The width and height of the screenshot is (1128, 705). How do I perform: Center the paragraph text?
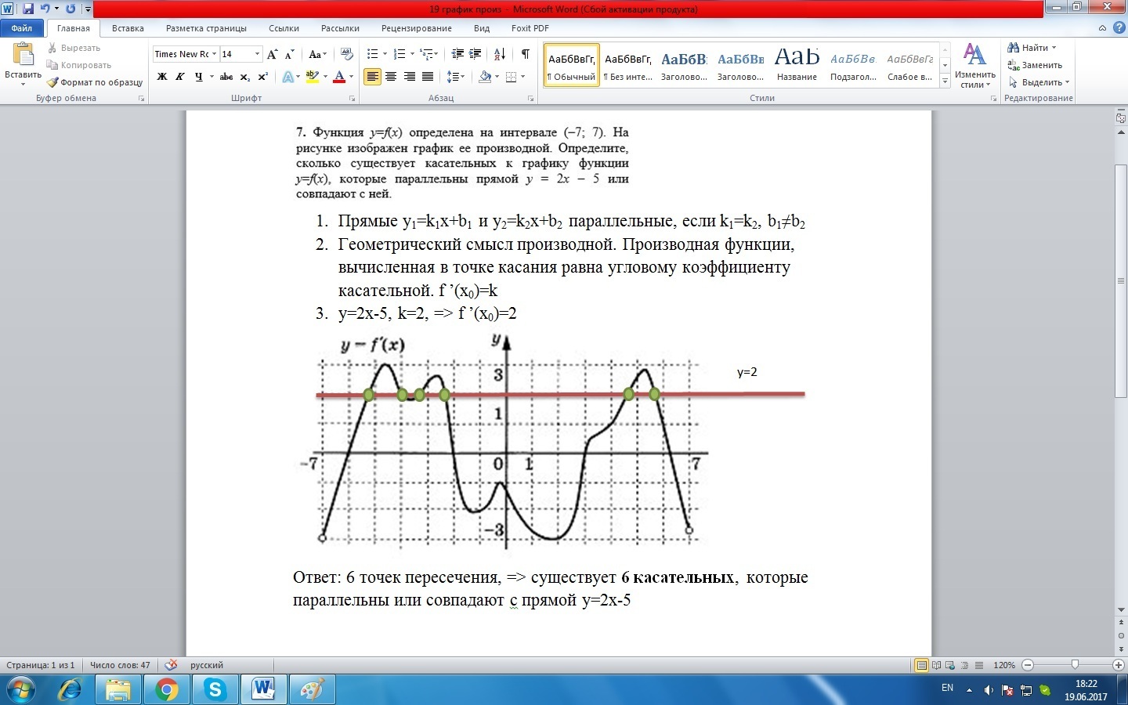(391, 77)
